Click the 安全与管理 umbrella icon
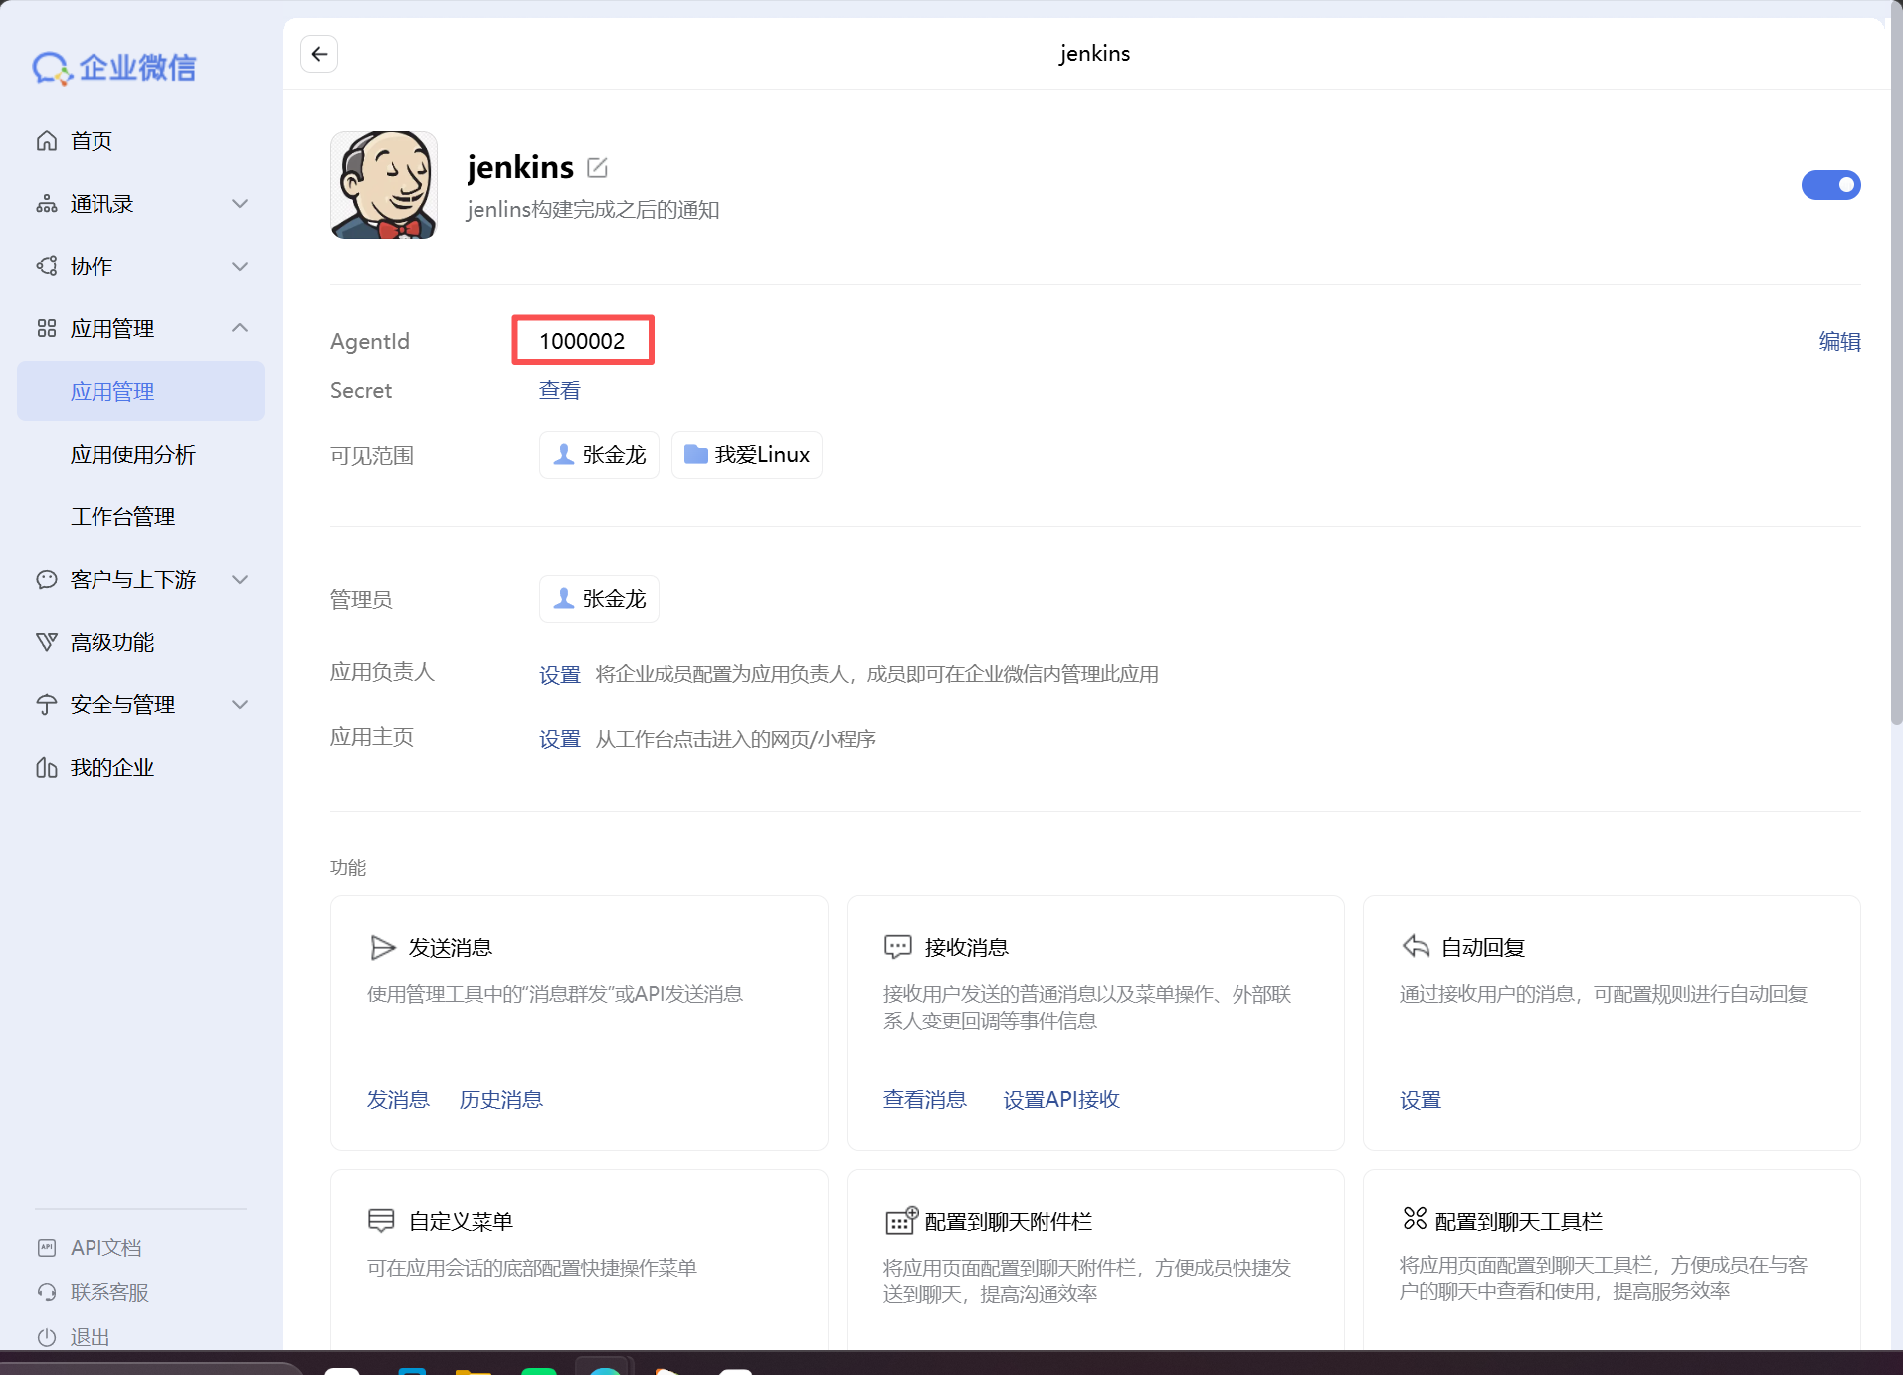Image resolution: width=1903 pixels, height=1375 pixels. tap(47, 704)
